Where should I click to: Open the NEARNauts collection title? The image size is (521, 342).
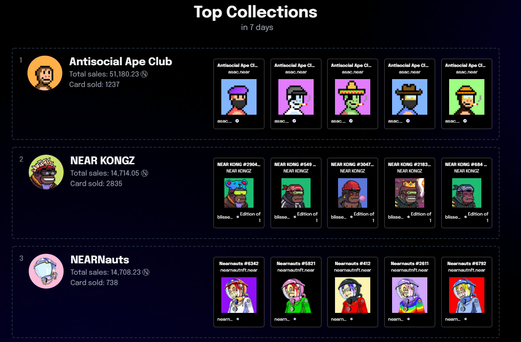coord(100,259)
